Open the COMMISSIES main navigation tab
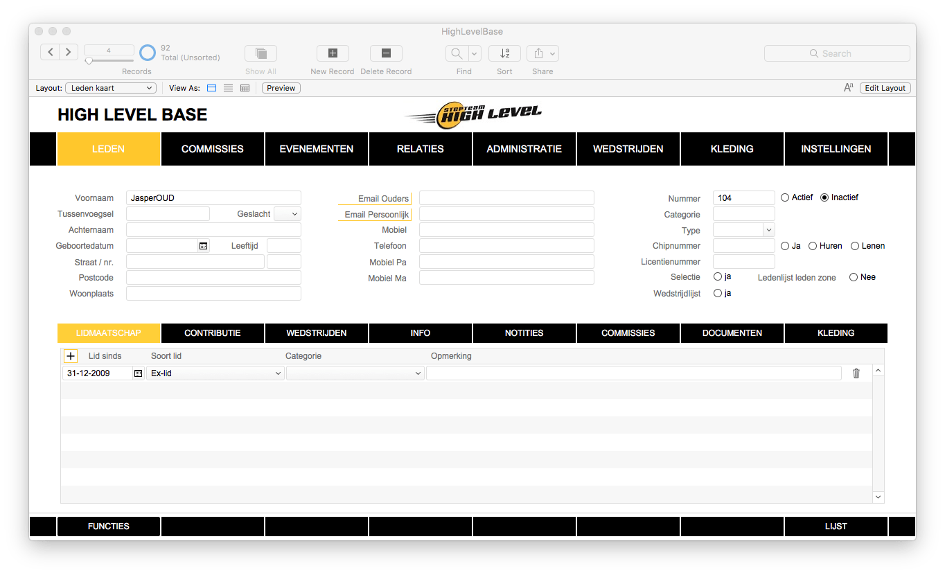This screenshot has height=575, width=945. [x=213, y=149]
